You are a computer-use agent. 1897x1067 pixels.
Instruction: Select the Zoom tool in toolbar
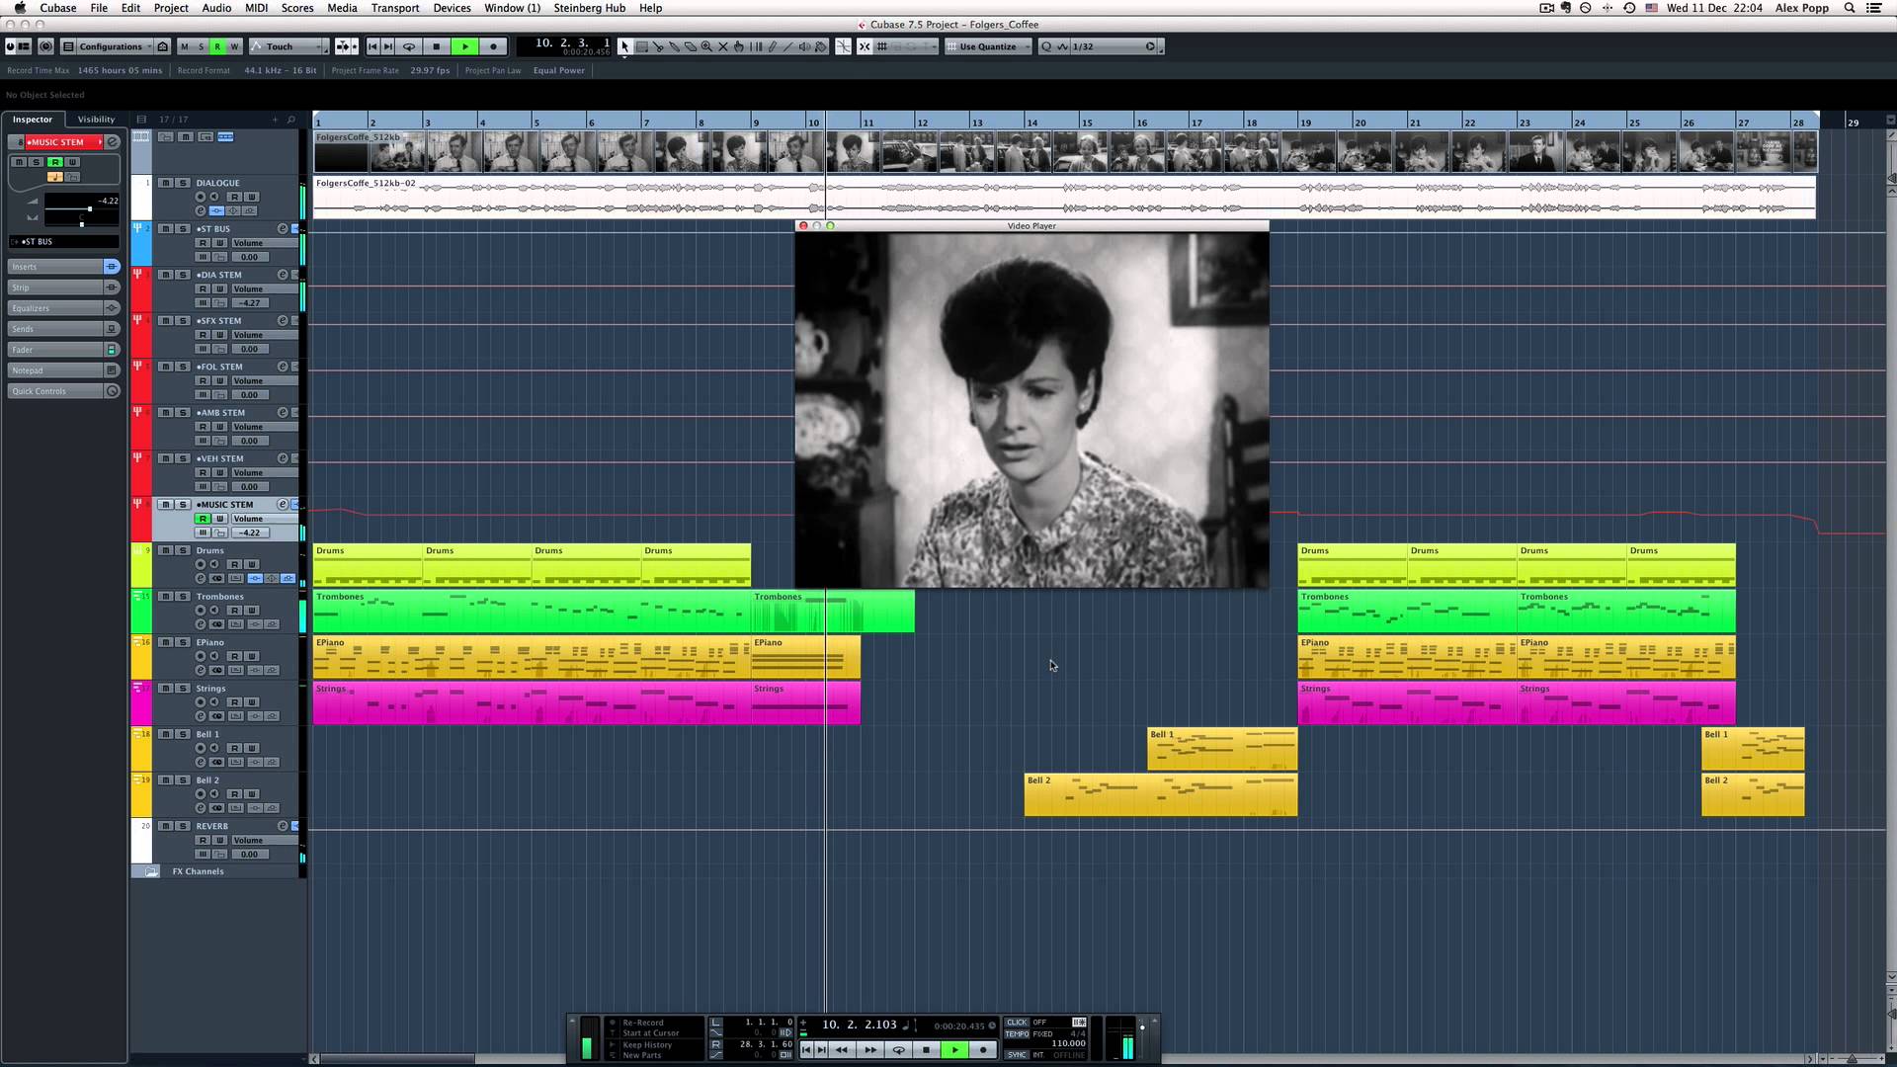(x=706, y=46)
